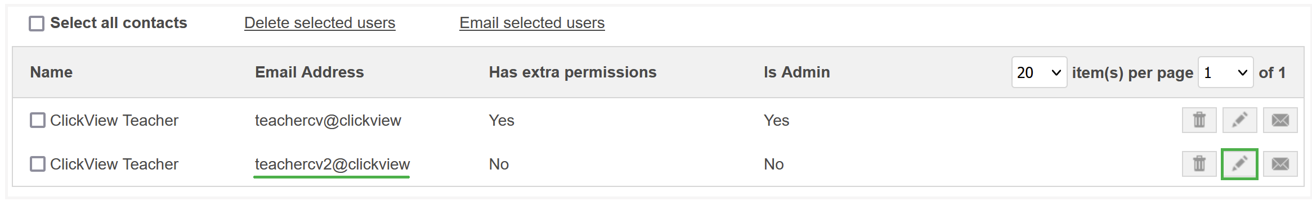
Task: Check the box beside teachercv@clickview row
Action: pyautogui.click(x=38, y=120)
